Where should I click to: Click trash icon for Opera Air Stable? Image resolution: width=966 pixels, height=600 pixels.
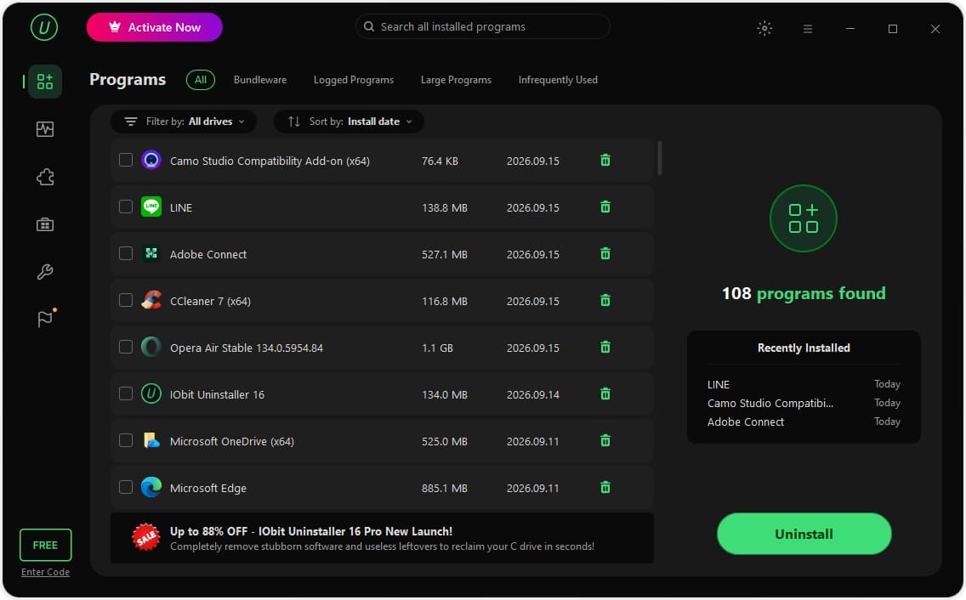click(605, 348)
